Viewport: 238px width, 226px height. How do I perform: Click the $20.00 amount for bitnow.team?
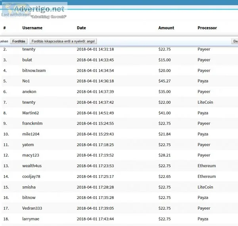(165, 71)
